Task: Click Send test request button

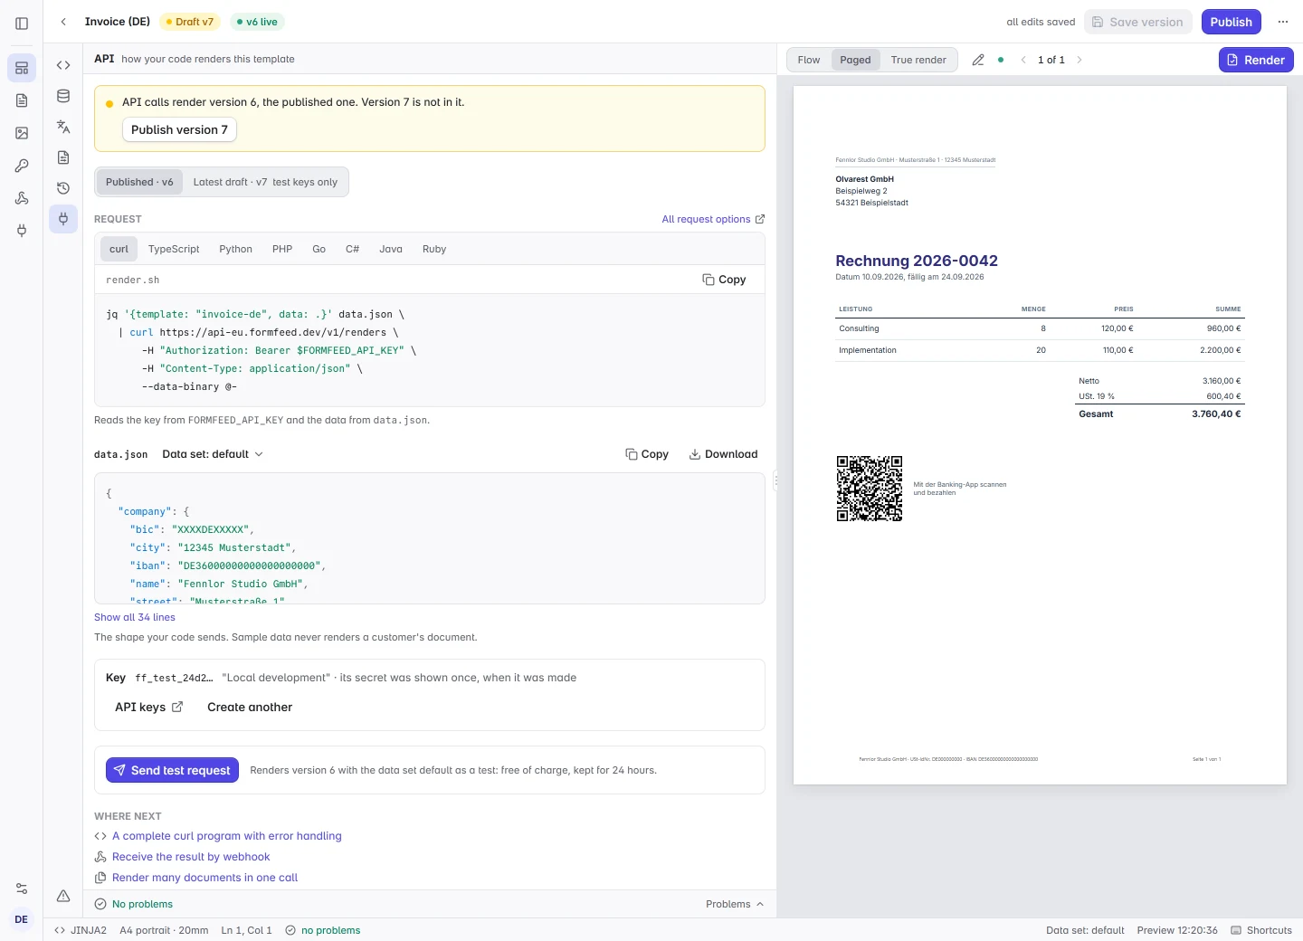Action: pyautogui.click(x=172, y=770)
